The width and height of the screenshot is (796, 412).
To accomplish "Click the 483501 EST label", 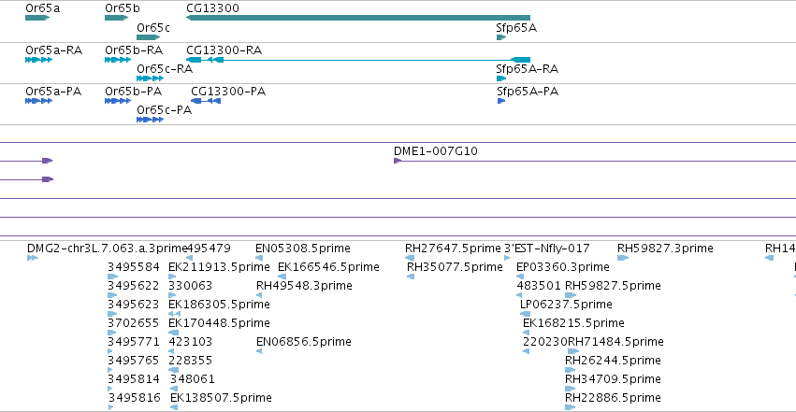I will point(539,286).
